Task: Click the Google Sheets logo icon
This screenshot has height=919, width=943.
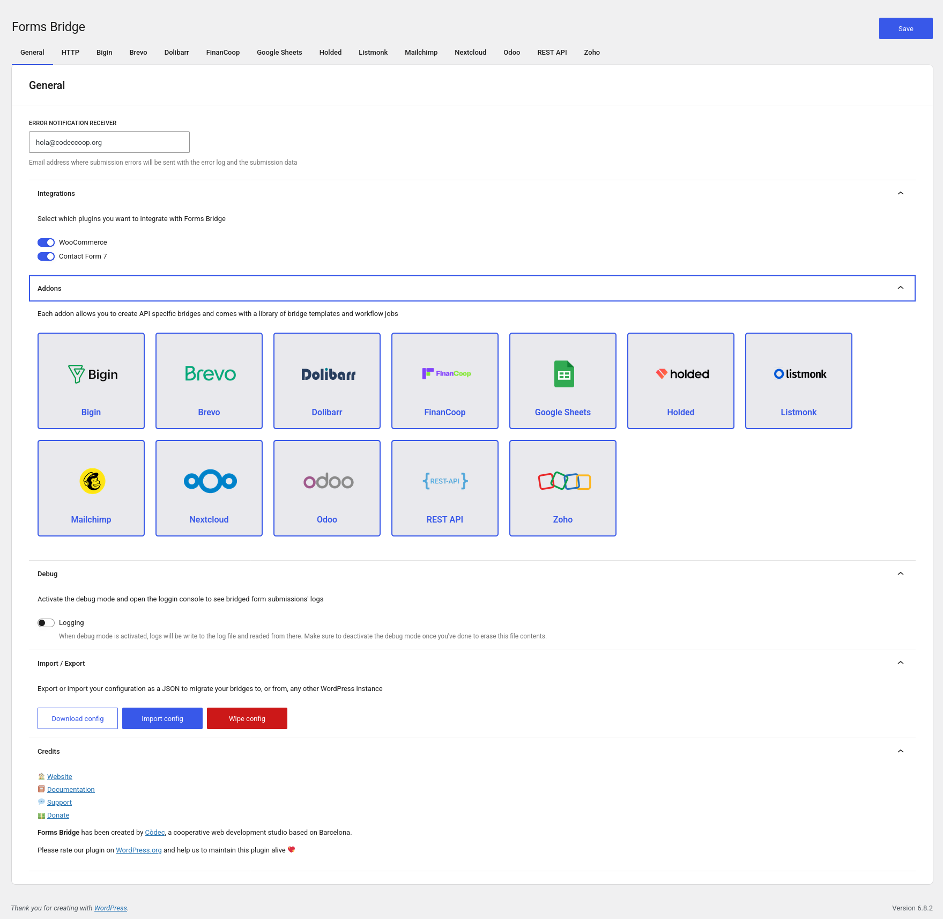Action: click(564, 374)
